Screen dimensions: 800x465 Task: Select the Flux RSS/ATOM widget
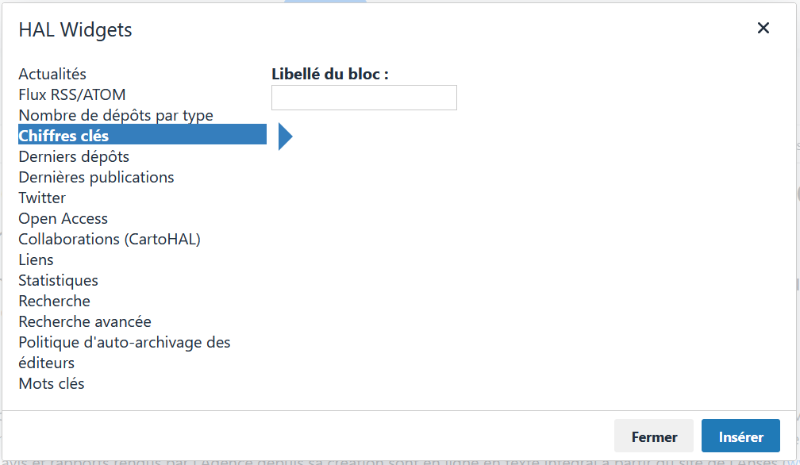coord(71,94)
